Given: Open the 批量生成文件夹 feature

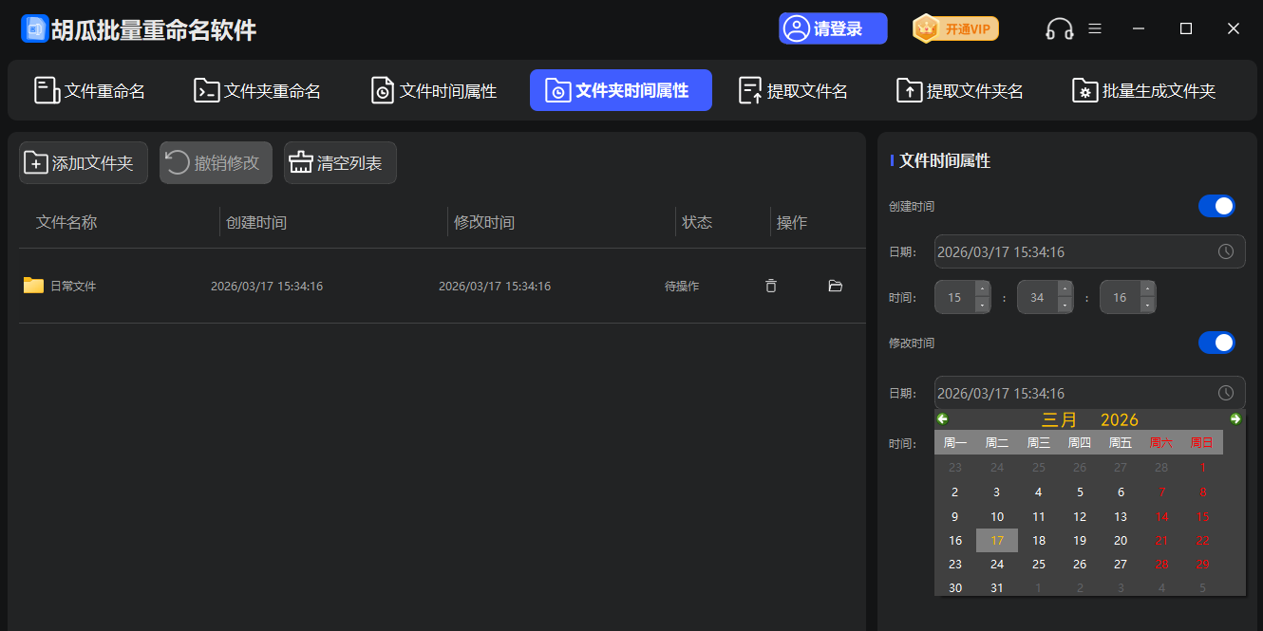Looking at the screenshot, I should click(x=1142, y=89).
